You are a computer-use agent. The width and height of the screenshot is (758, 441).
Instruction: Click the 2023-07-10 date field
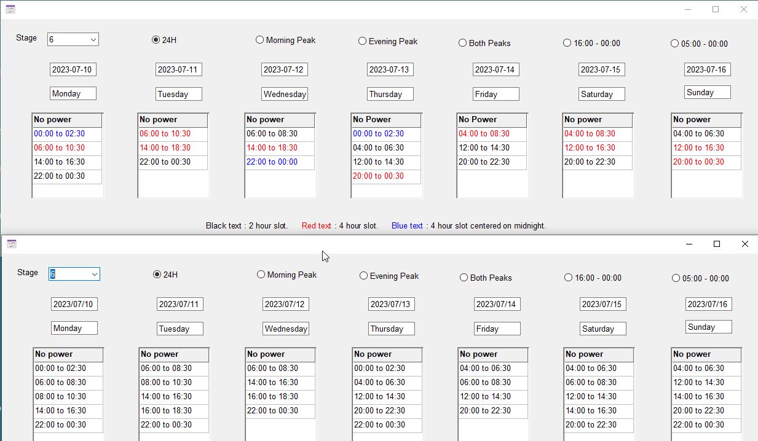(73, 69)
